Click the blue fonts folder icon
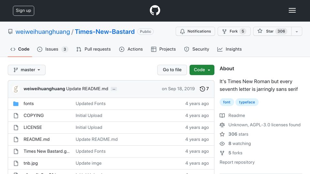Viewport: 310px width, 174px height. 16,104
